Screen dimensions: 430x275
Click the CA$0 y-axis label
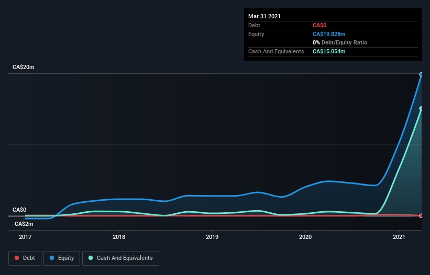19,210
